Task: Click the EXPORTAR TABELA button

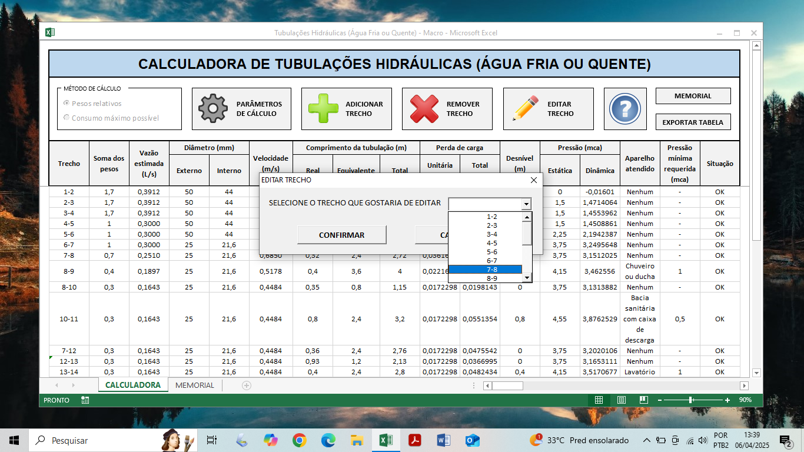Action: coord(693,122)
